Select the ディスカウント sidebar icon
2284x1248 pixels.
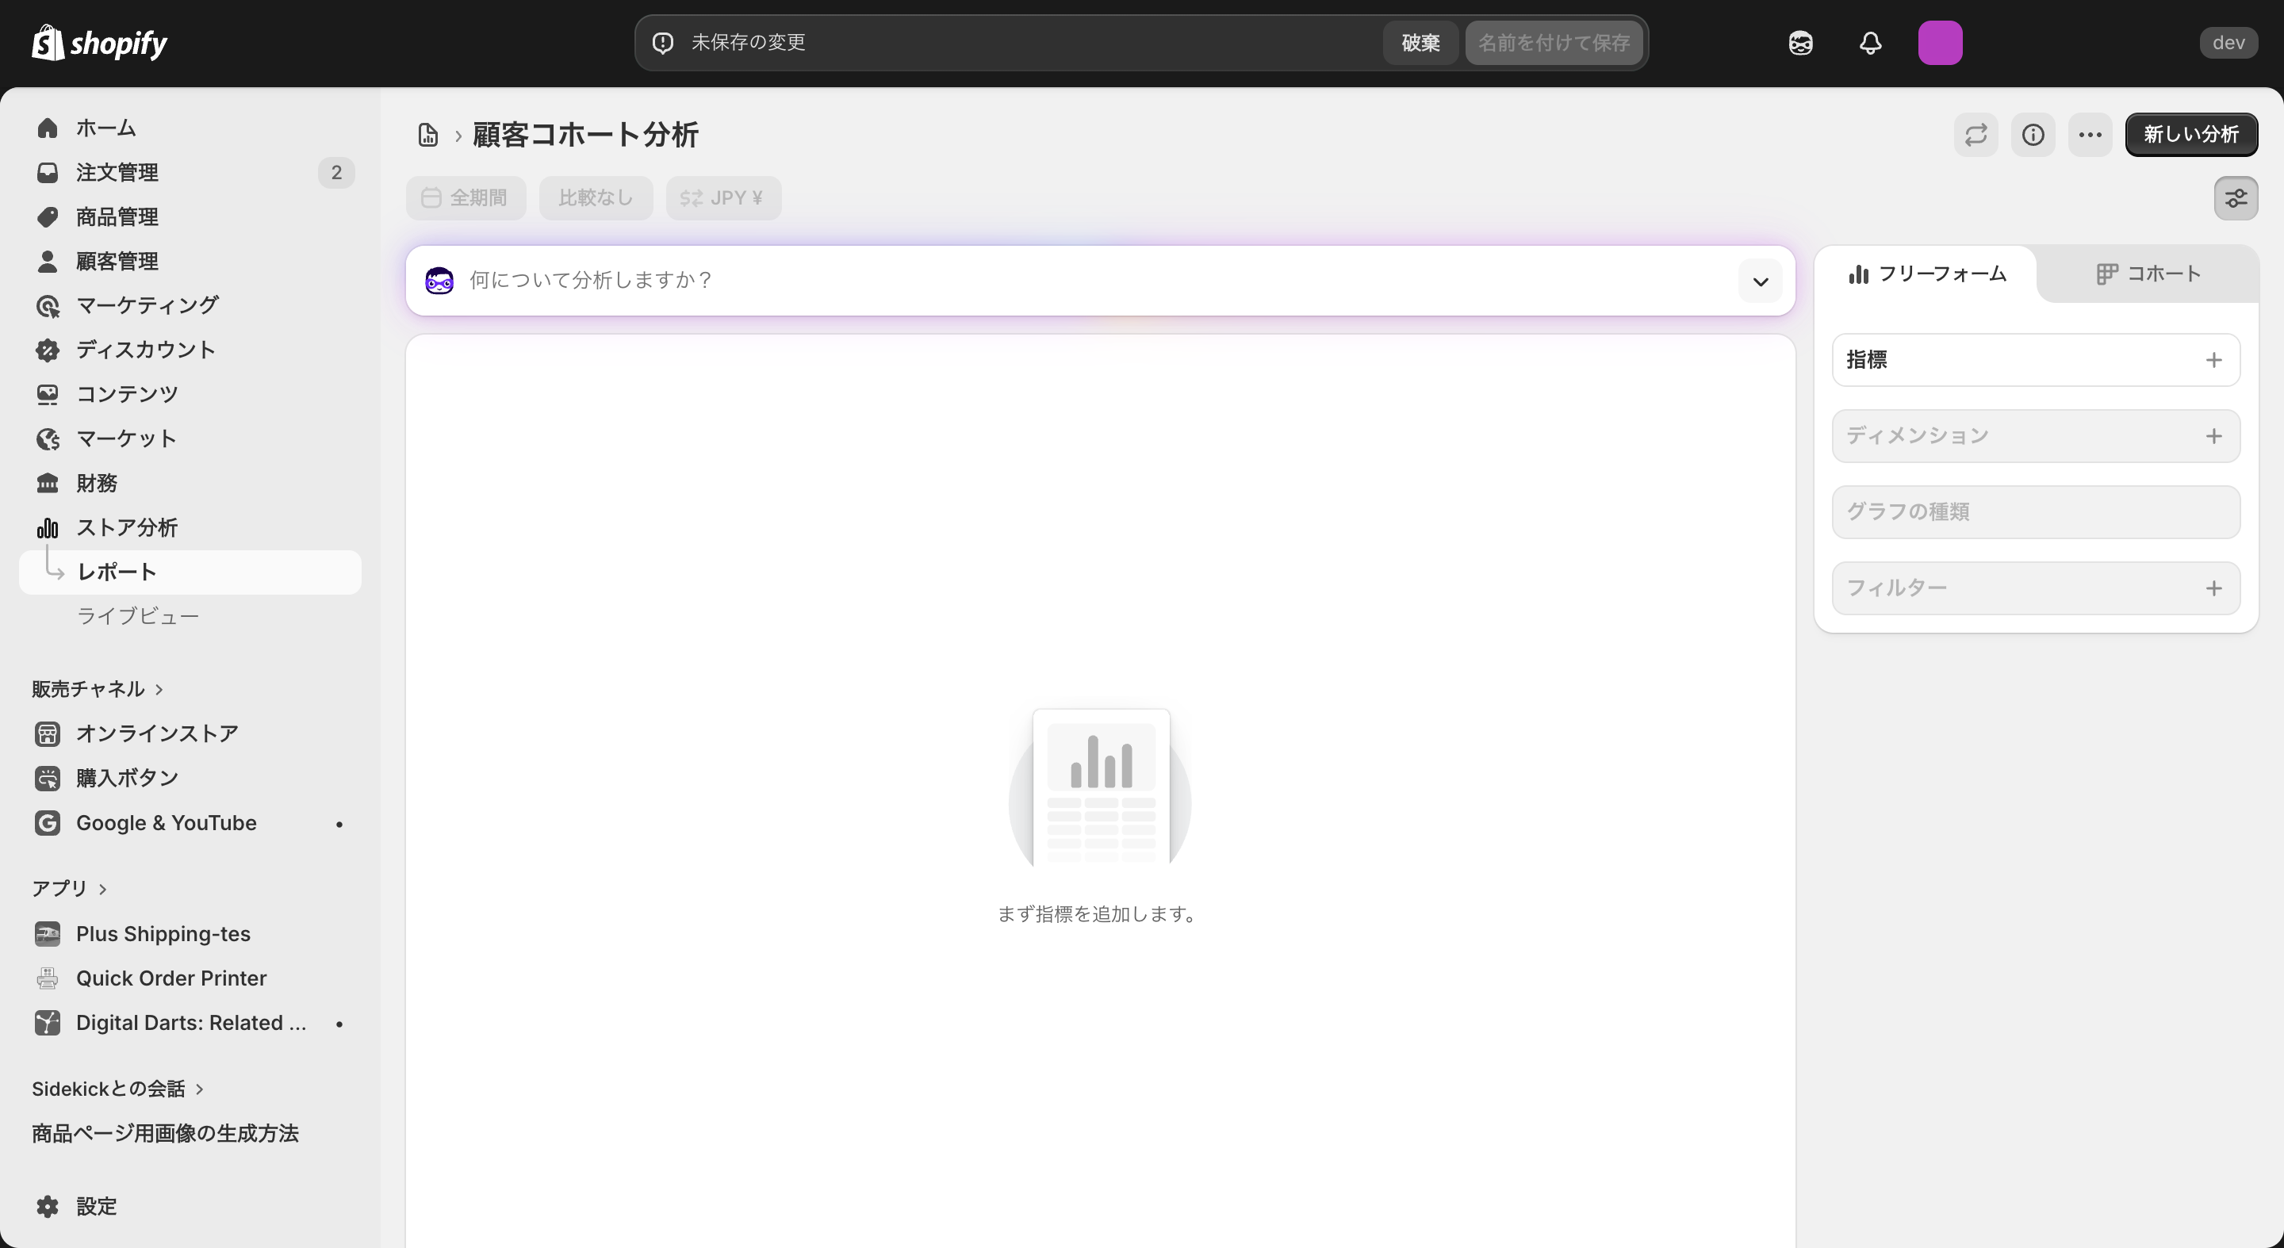[47, 349]
